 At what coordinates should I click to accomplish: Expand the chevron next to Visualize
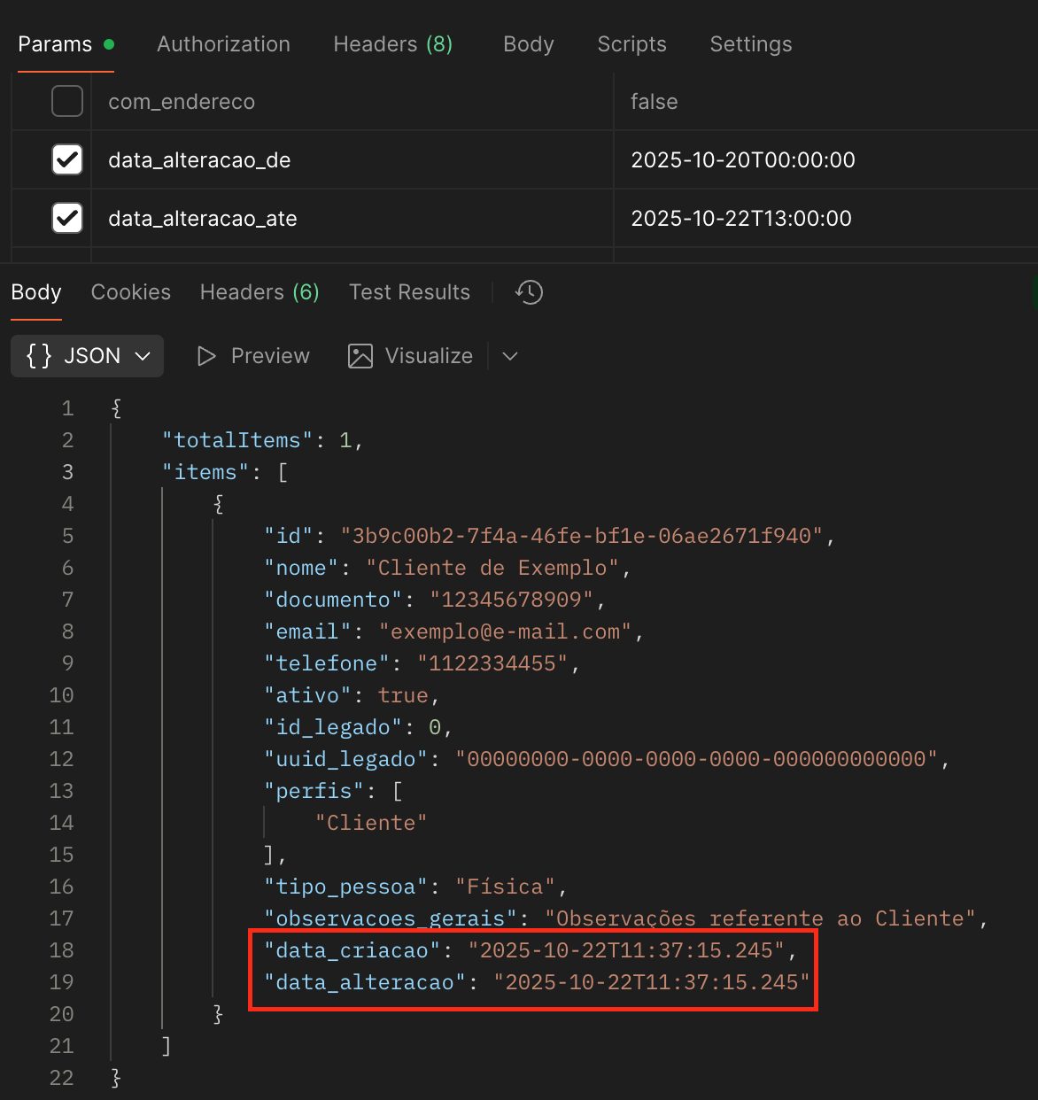(x=509, y=356)
